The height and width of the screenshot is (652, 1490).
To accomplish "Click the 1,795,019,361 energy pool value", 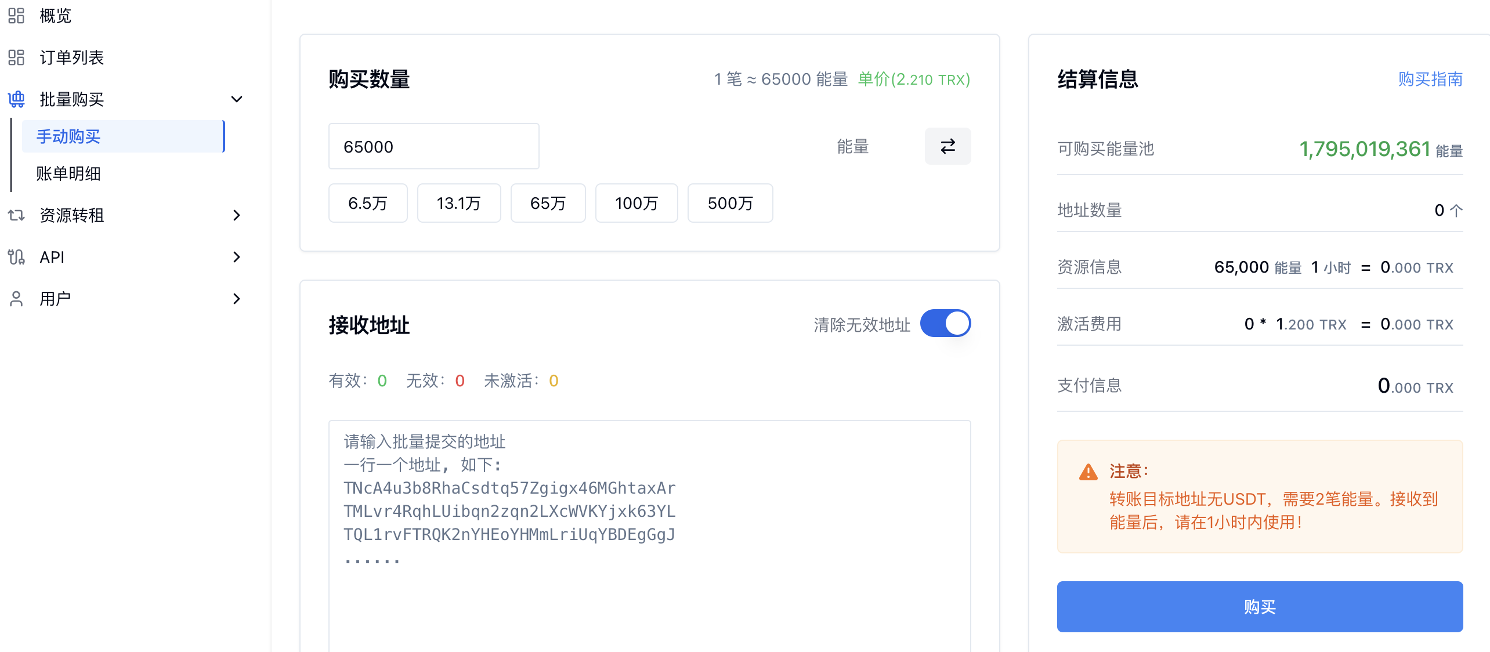I will click(1365, 149).
